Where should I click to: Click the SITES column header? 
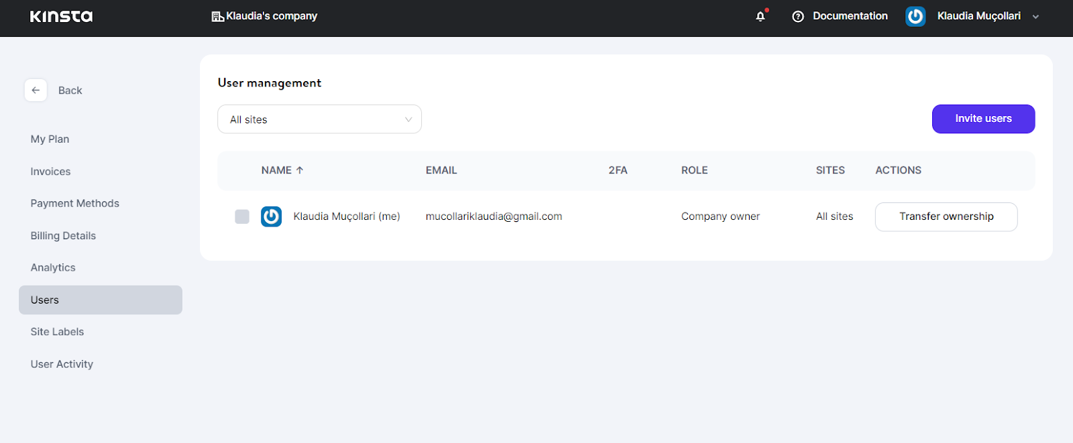[830, 170]
